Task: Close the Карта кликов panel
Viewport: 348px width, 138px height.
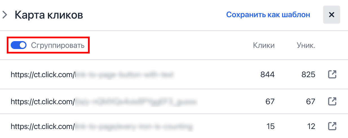Action: 332,15
